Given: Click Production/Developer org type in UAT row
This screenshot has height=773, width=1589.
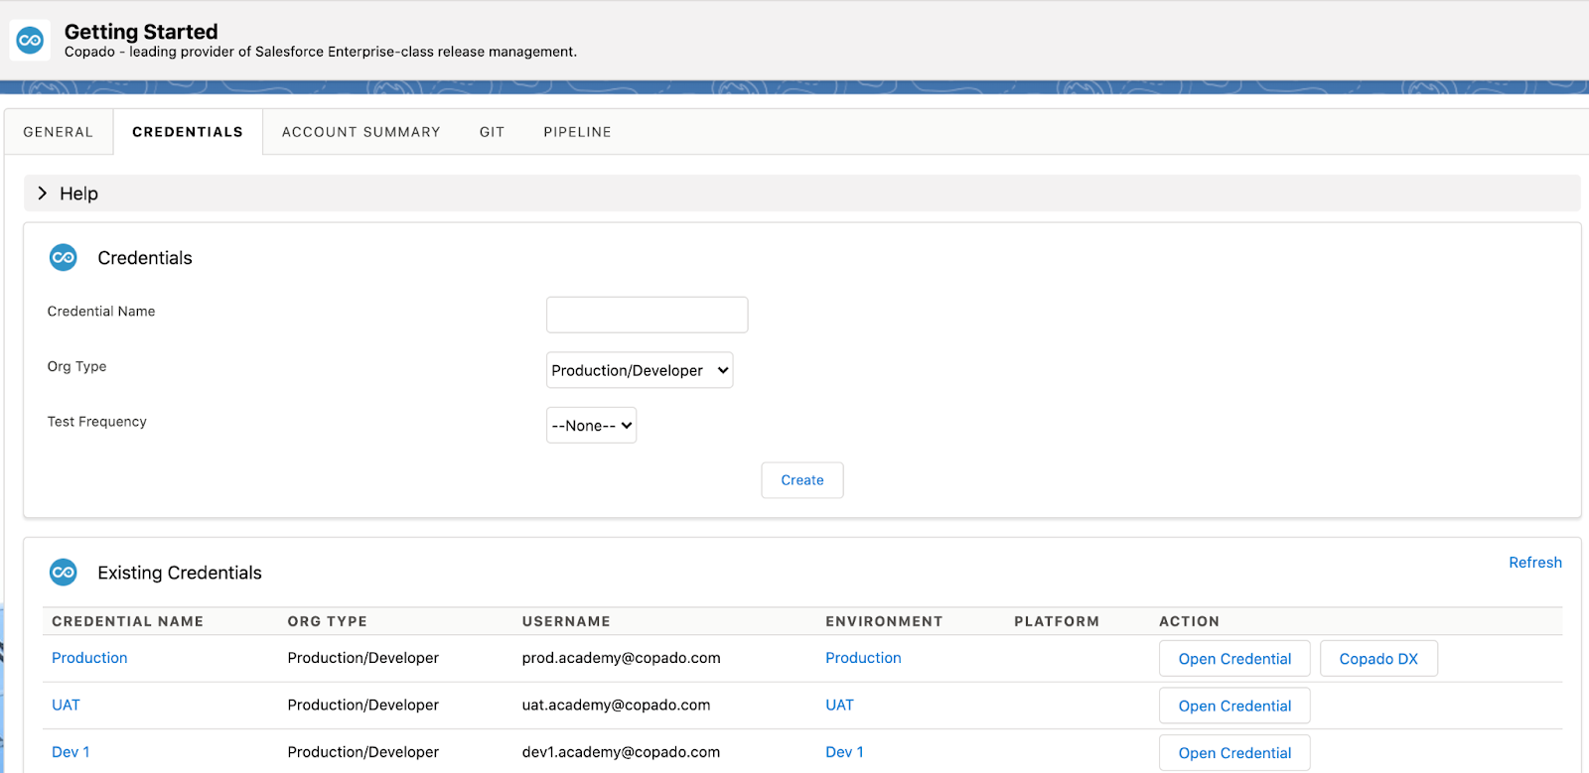Looking at the screenshot, I should point(363,706).
